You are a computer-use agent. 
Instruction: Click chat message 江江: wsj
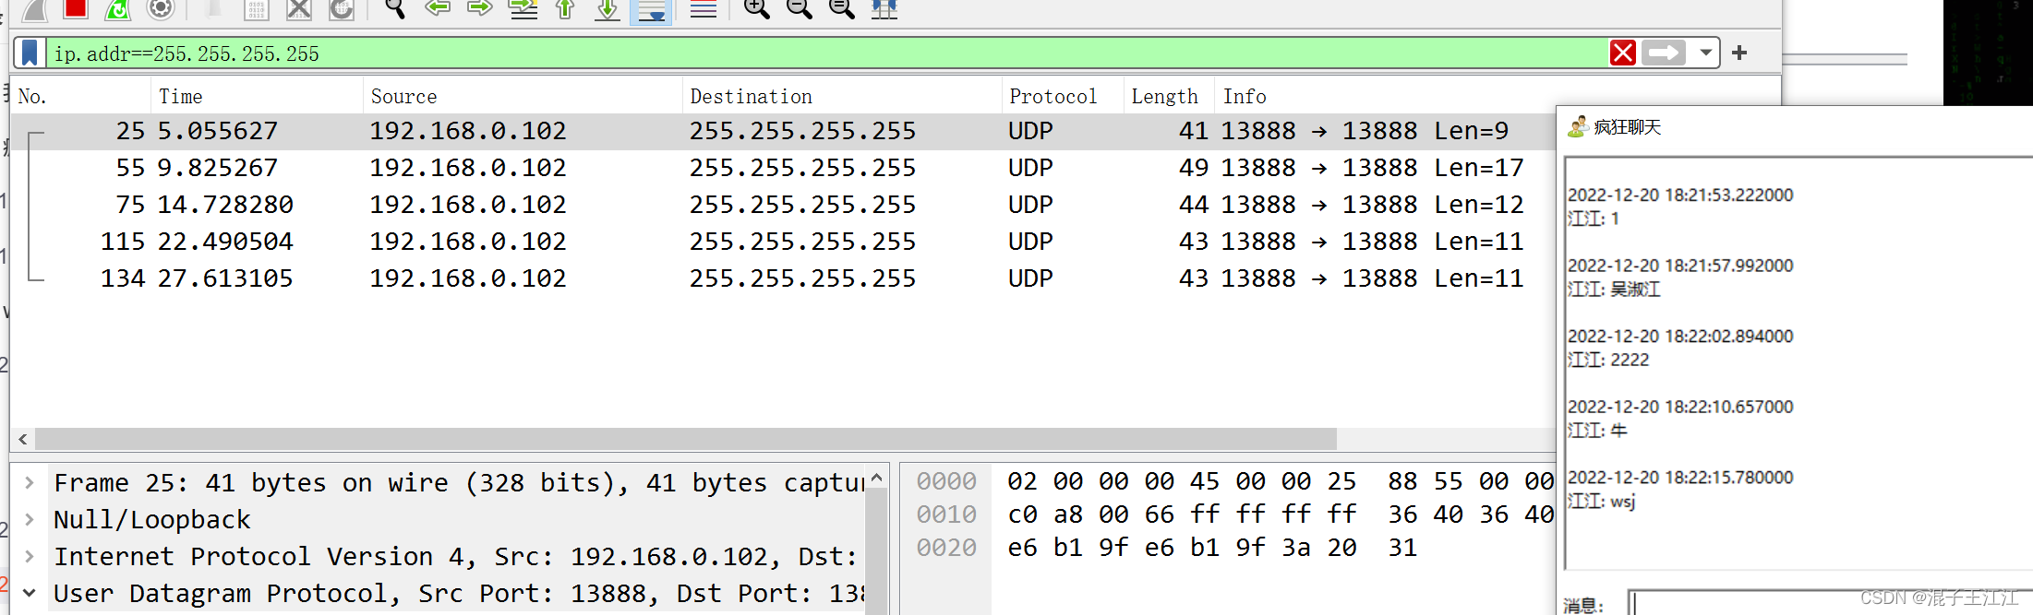[x=1601, y=502]
